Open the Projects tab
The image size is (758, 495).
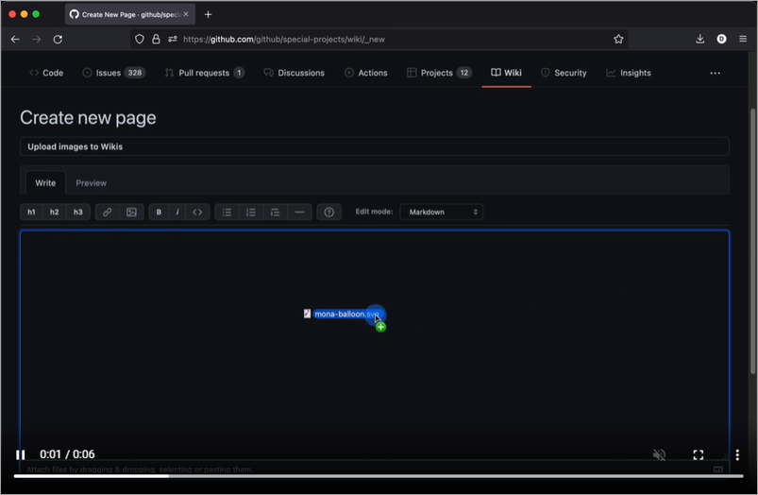pyautogui.click(x=439, y=73)
